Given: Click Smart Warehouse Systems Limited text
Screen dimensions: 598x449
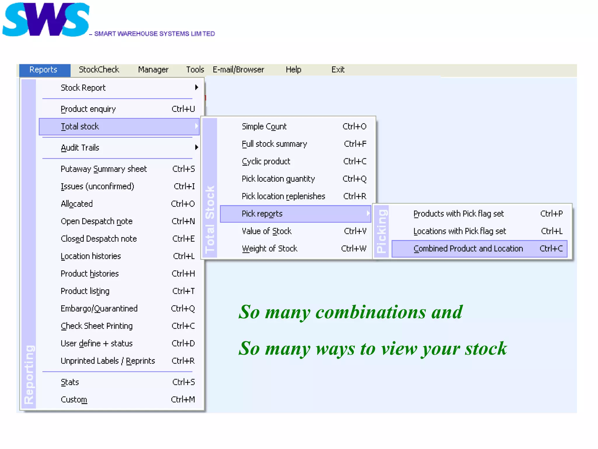Looking at the screenshot, I should pos(154,34).
